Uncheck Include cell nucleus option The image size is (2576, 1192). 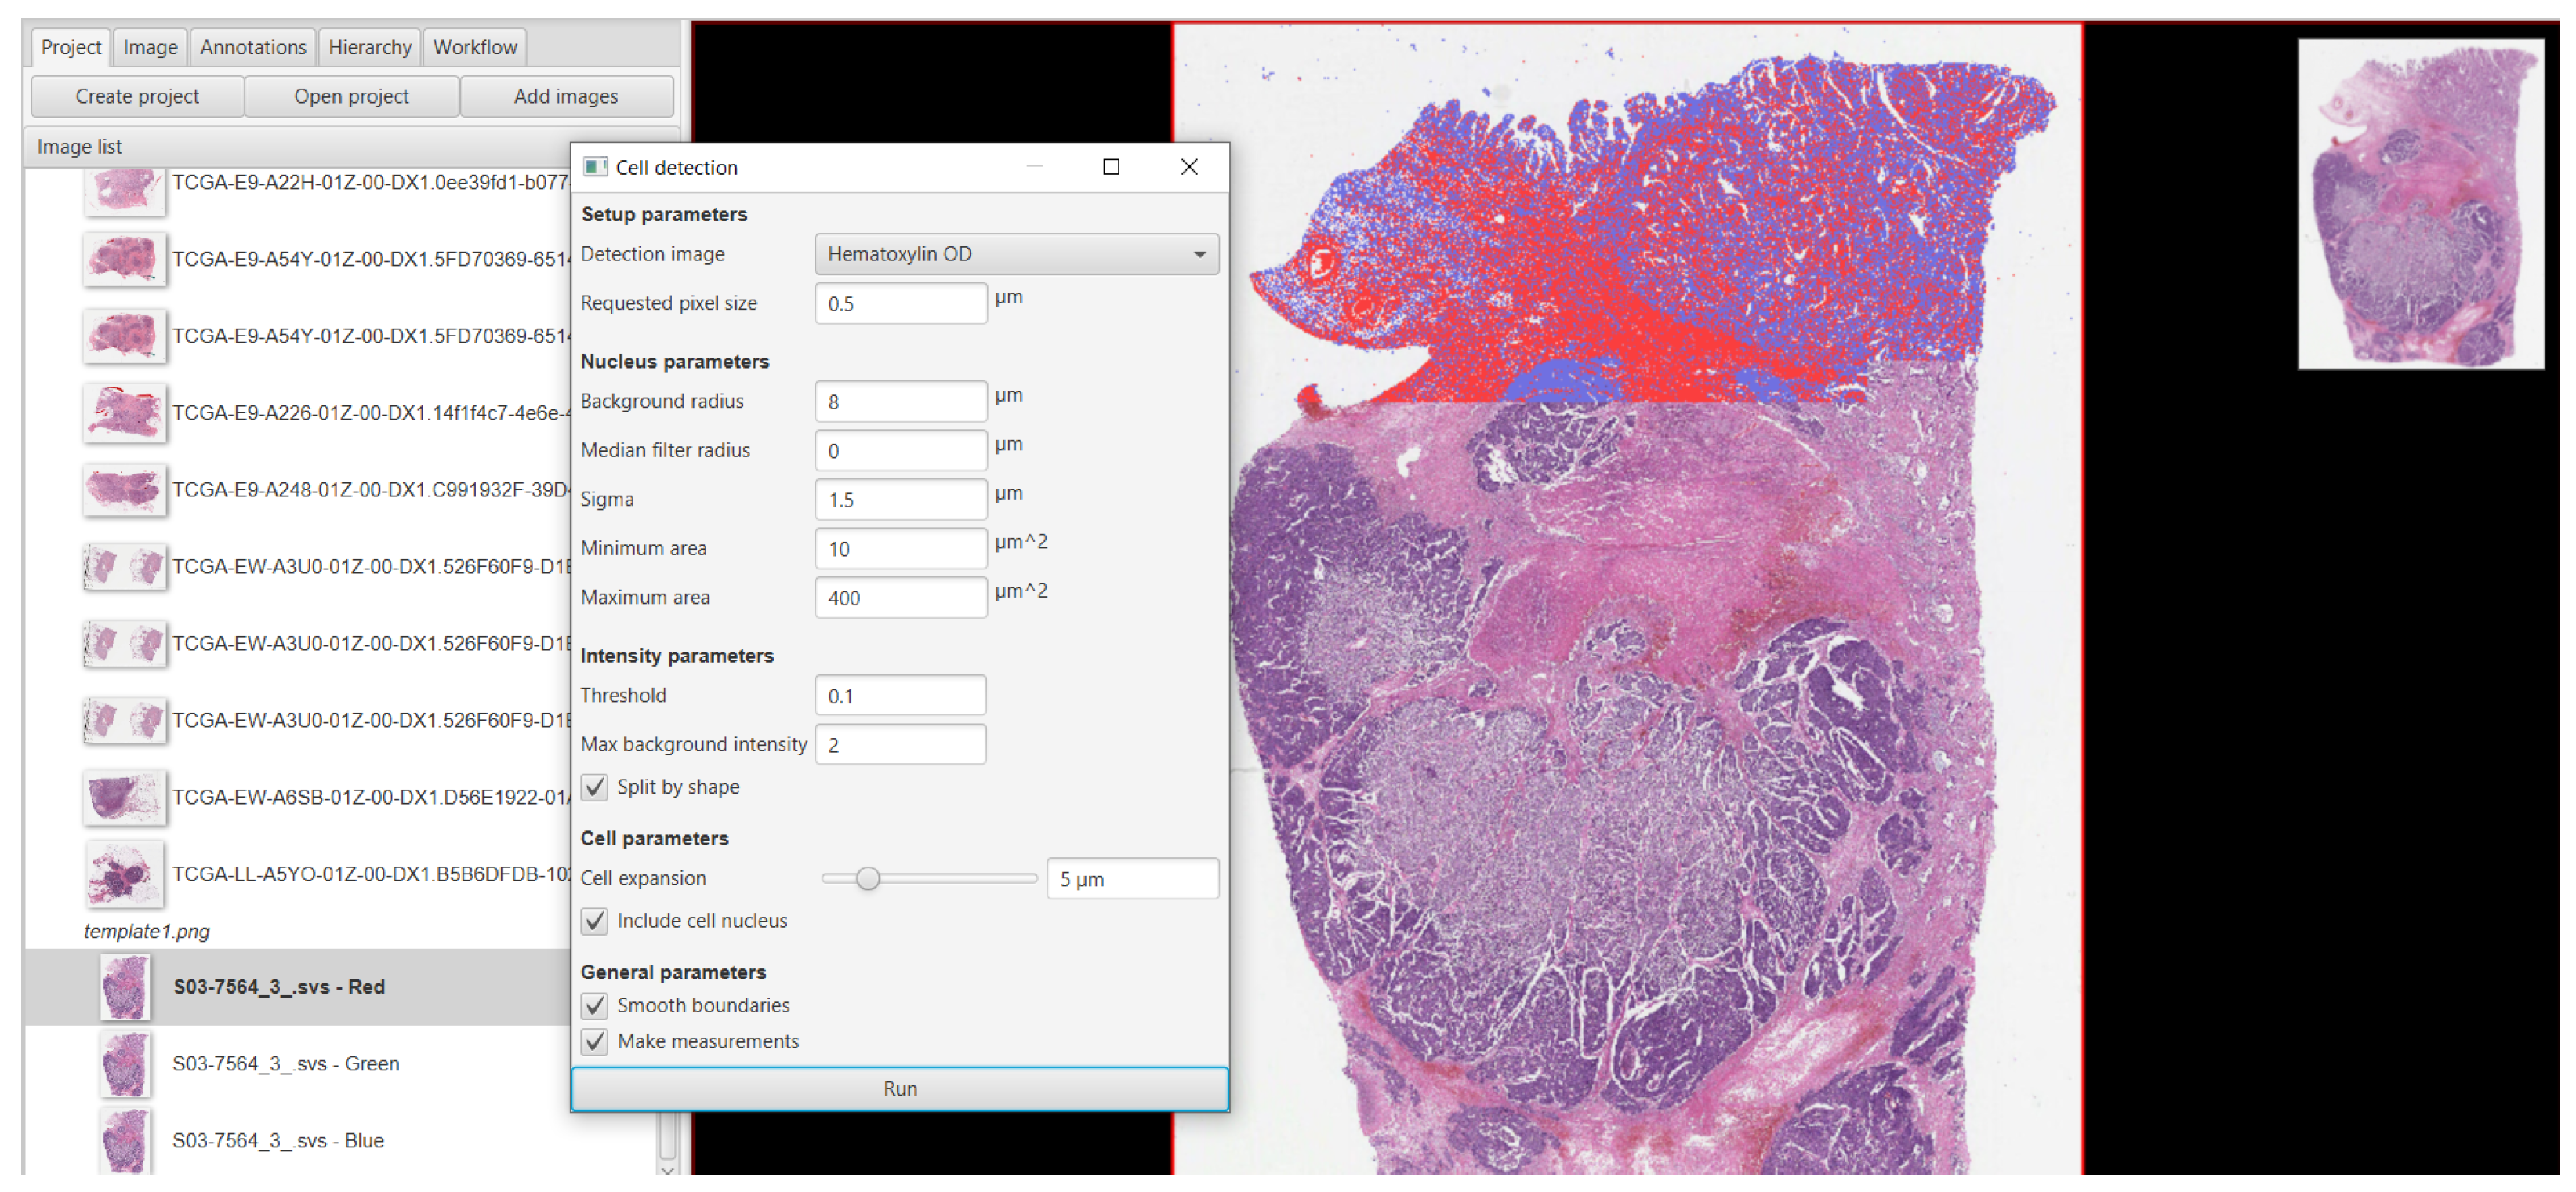(595, 921)
